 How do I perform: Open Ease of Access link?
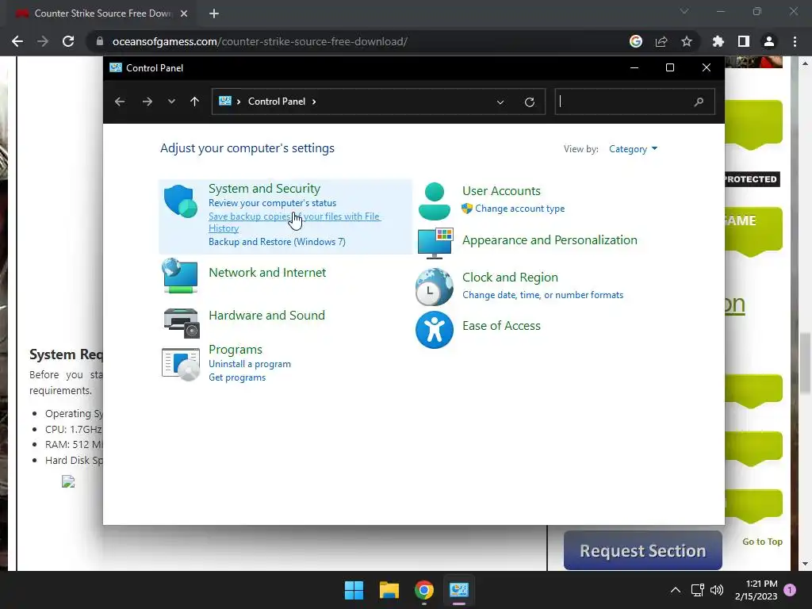(x=501, y=326)
